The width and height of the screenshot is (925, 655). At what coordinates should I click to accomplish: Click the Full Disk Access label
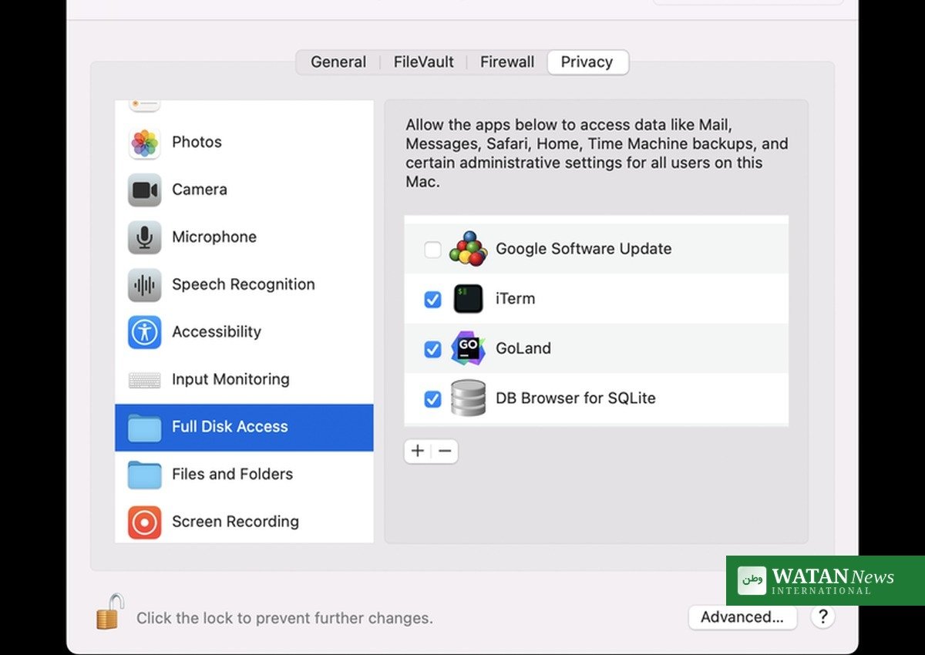click(x=230, y=427)
